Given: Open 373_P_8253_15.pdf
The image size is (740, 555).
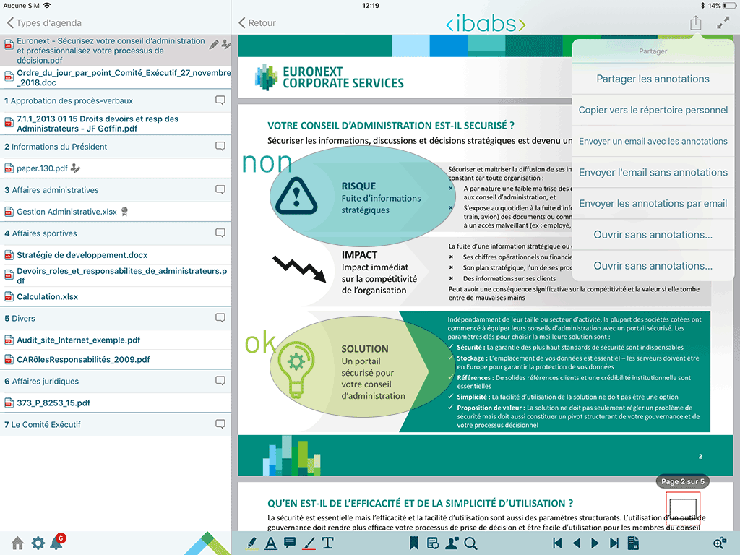Looking at the screenshot, I should (116, 403).
